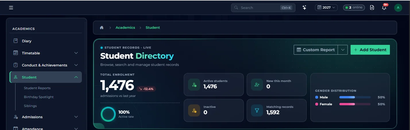
Task: Click the Matching records value 1,592
Action: (273, 112)
